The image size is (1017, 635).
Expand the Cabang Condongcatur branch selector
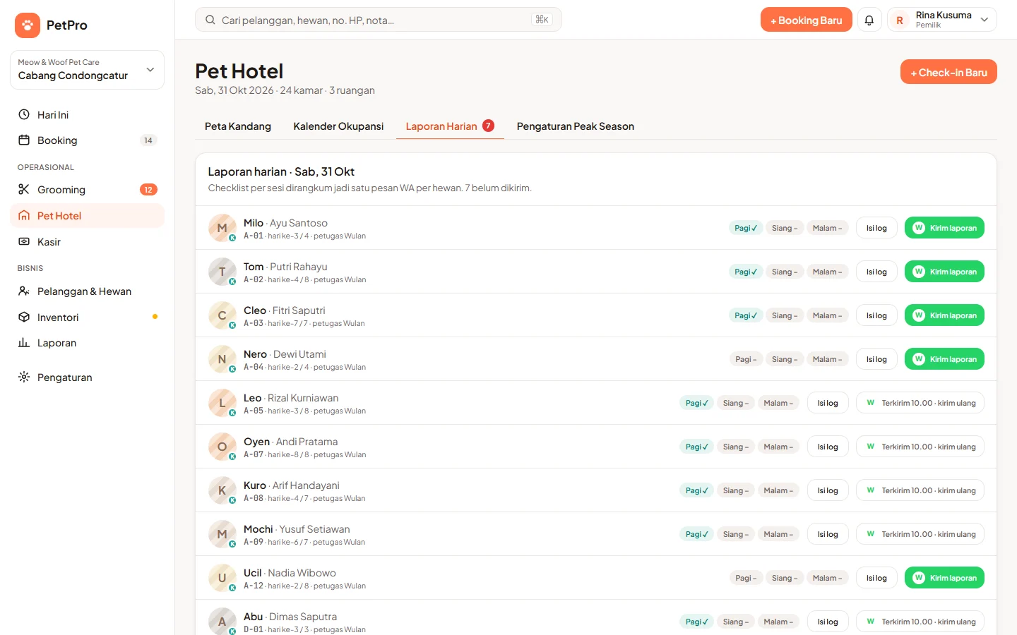click(87, 70)
